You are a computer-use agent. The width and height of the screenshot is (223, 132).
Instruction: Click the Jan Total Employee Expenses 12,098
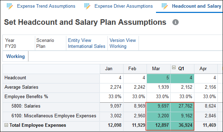pos(112,126)
